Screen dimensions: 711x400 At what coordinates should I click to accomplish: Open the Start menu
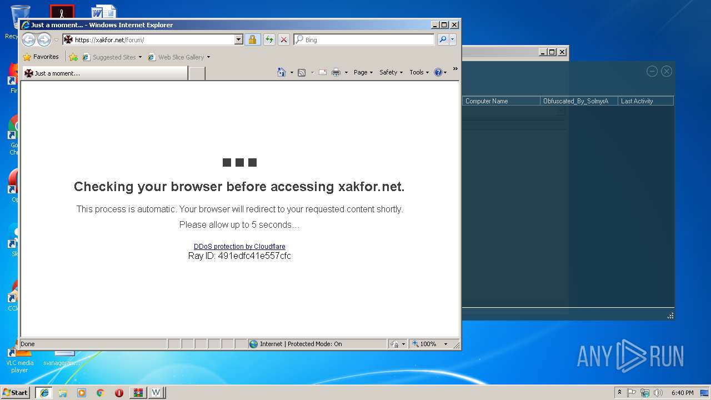16,392
